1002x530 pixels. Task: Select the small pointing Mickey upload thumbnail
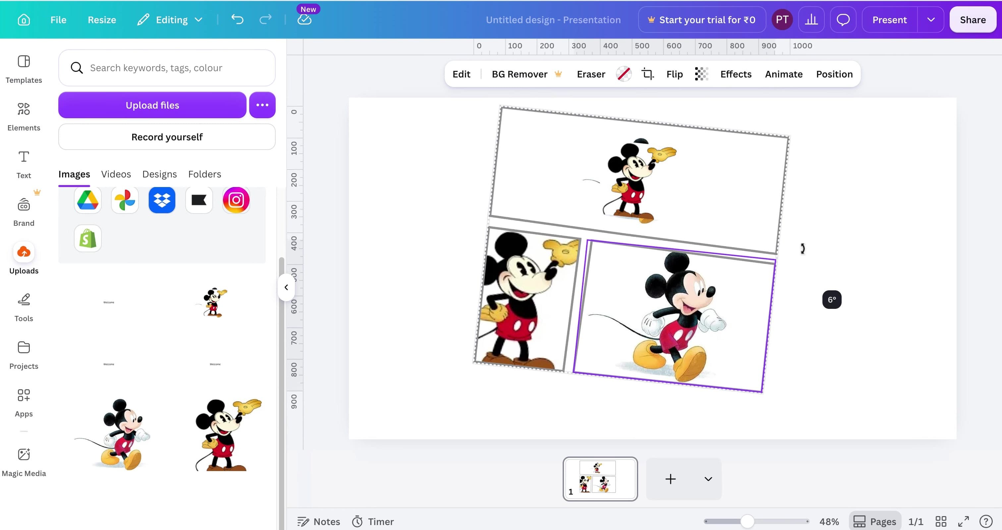(x=215, y=302)
